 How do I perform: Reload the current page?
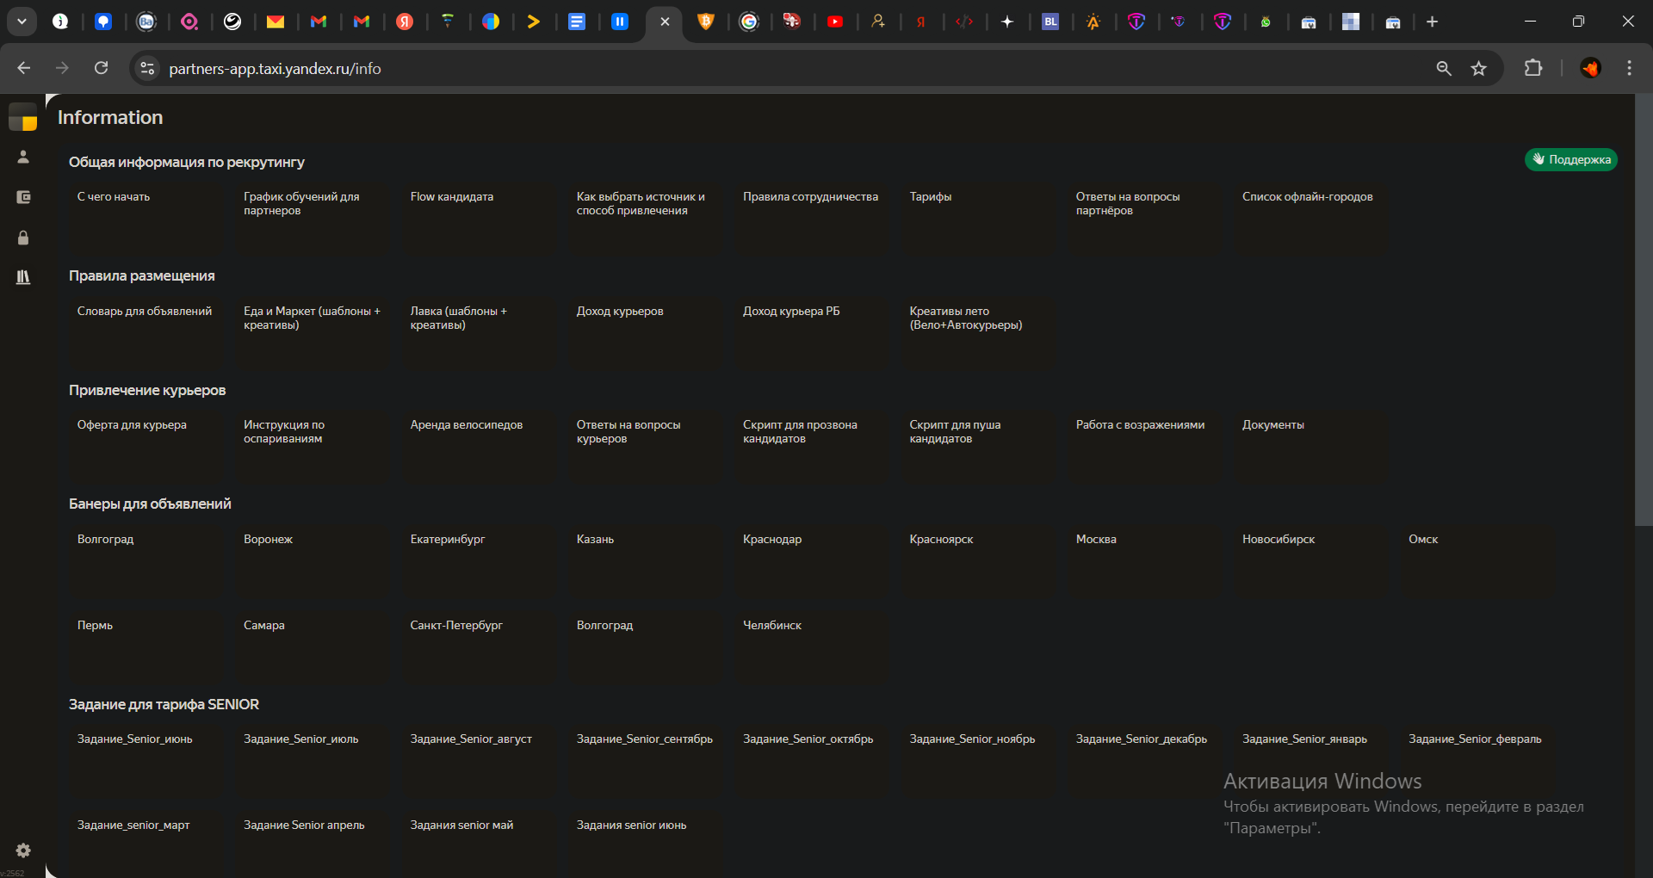tap(101, 68)
